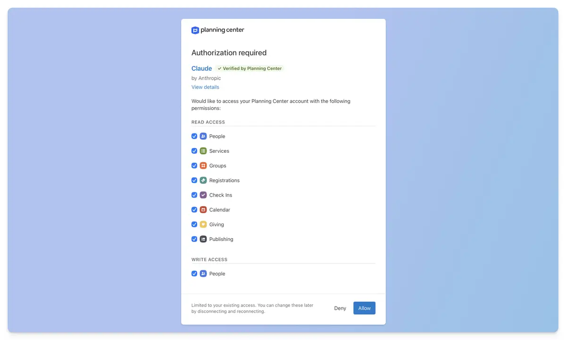
Task: Click the 'Check Ins' label text
Action: coord(221,195)
